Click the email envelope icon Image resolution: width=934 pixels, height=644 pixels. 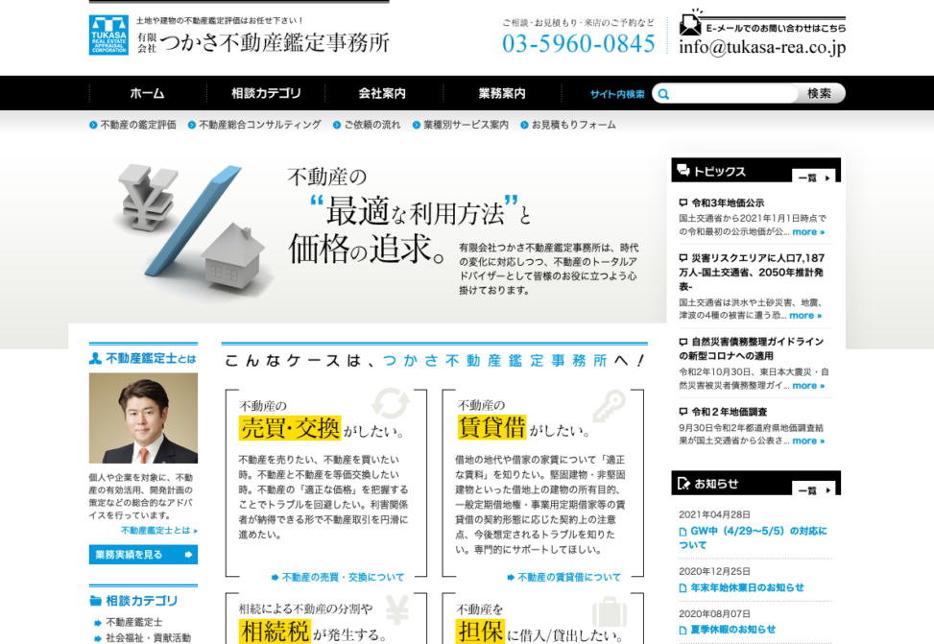[x=690, y=22]
